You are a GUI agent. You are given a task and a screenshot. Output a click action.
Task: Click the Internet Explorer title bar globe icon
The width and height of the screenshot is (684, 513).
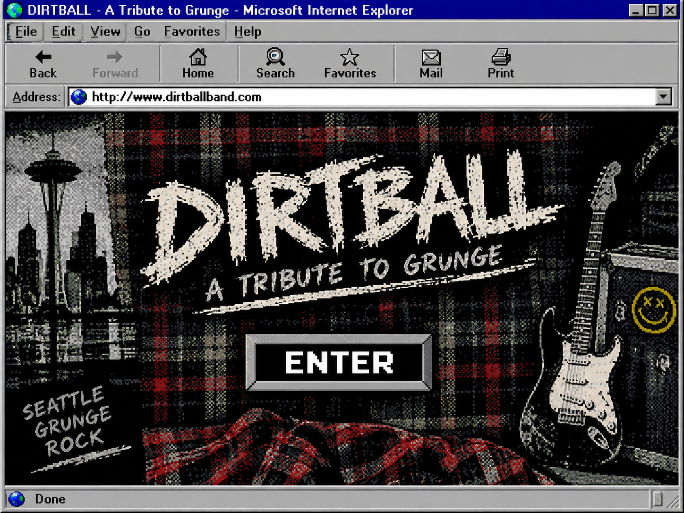(x=15, y=10)
